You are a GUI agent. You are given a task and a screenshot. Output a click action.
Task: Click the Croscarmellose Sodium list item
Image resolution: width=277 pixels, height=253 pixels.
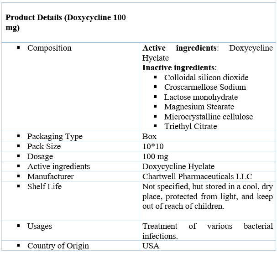[x=205, y=87]
